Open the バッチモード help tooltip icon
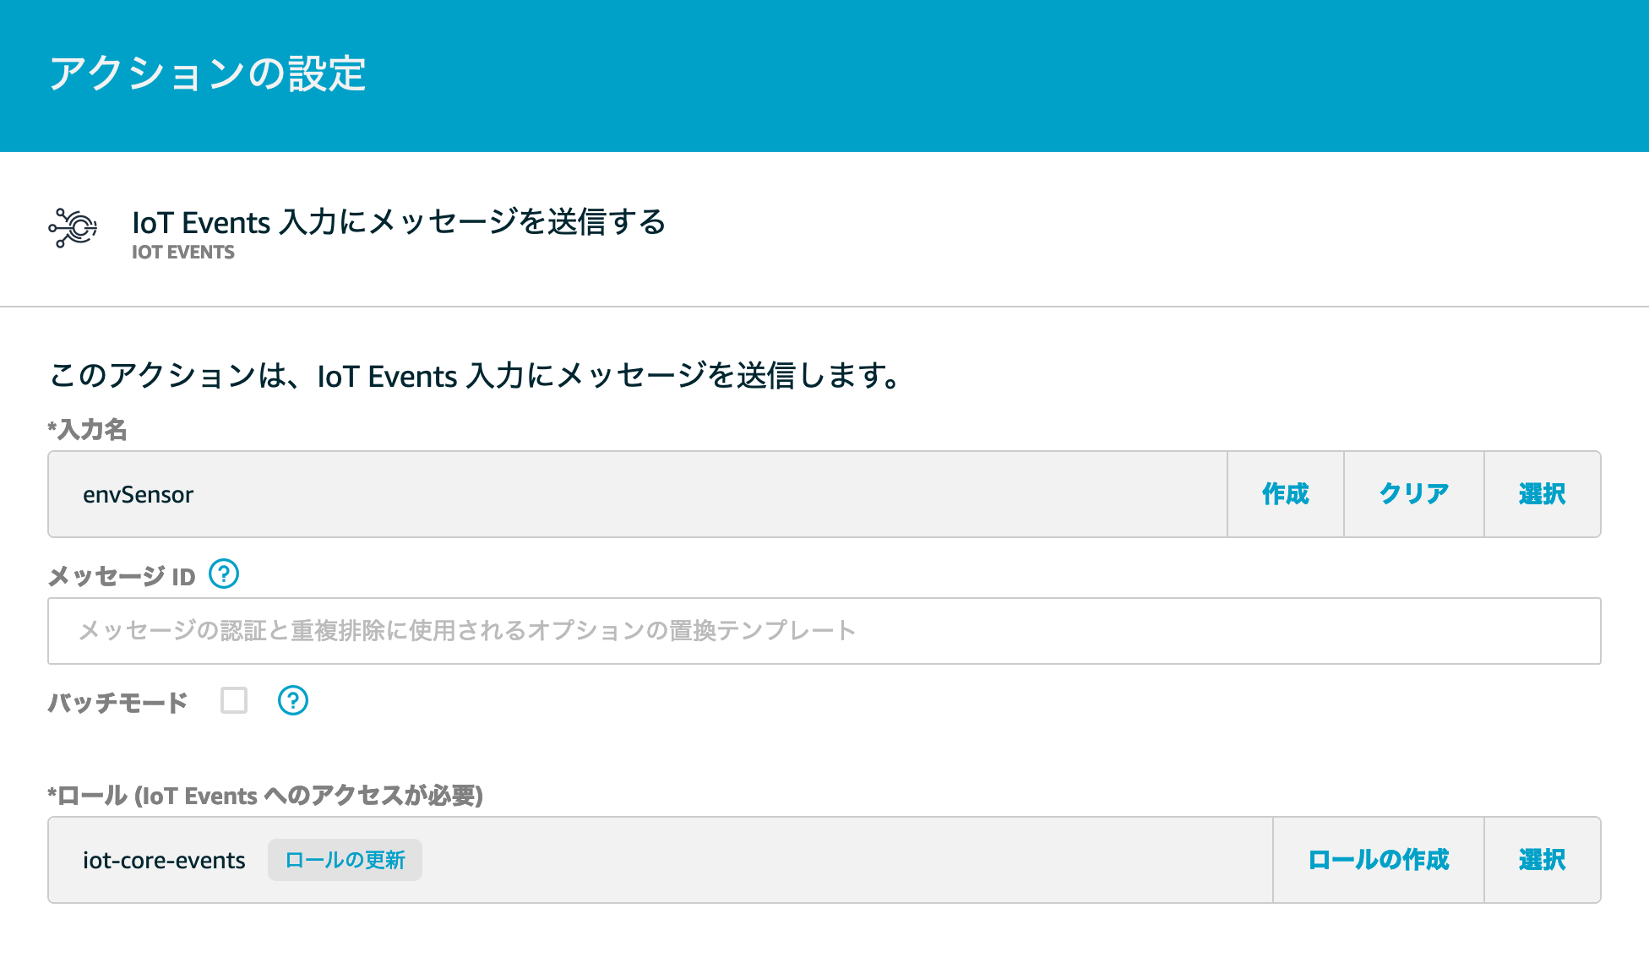Image resolution: width=1649 pixels, height=968 pixels. (293, 701)
